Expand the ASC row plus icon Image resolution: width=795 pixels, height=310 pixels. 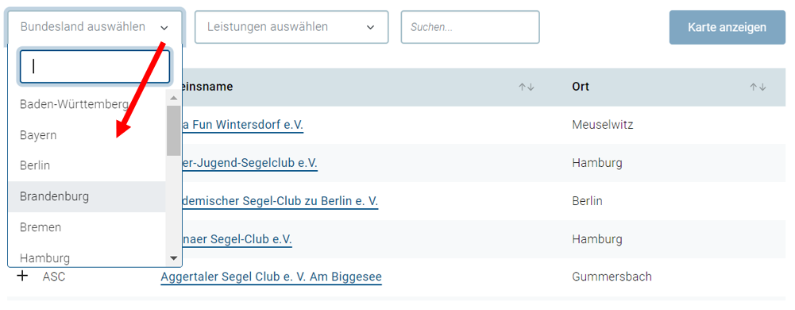tap(22, 277)
